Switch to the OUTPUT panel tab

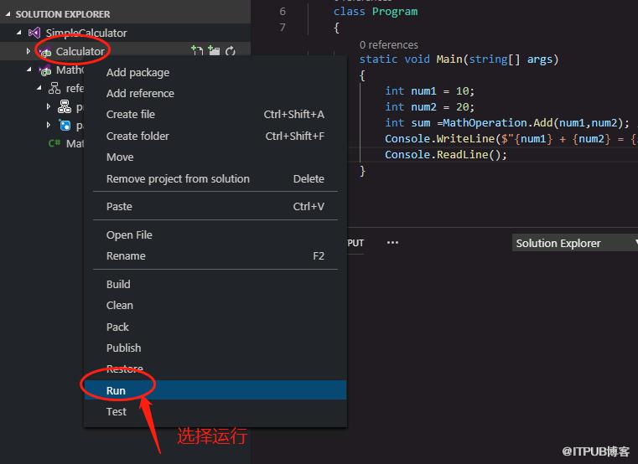[355, 243]
